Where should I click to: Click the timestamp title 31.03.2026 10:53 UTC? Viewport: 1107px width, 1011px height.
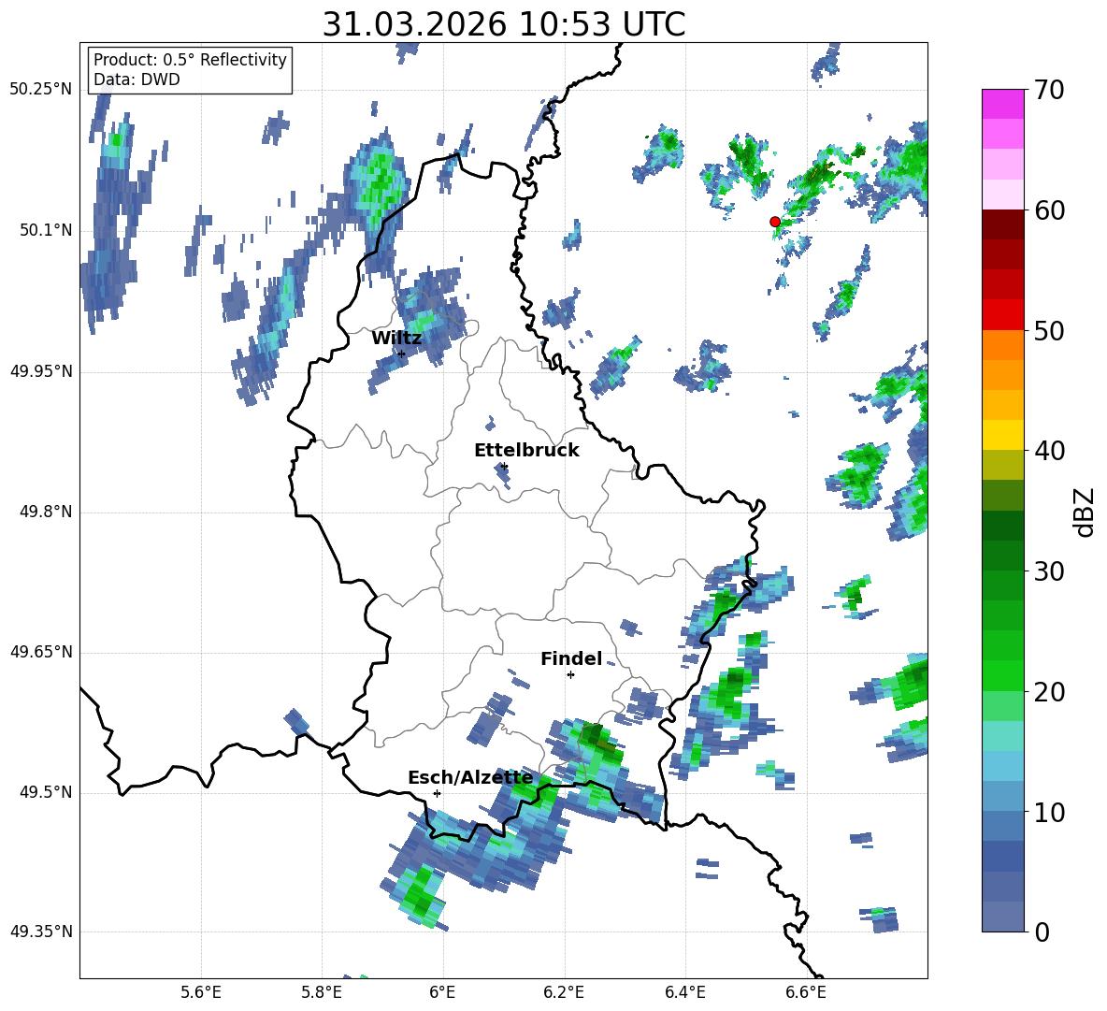[503, 24]
